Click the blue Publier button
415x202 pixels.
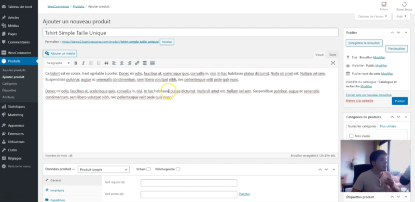tap(399, 101)
